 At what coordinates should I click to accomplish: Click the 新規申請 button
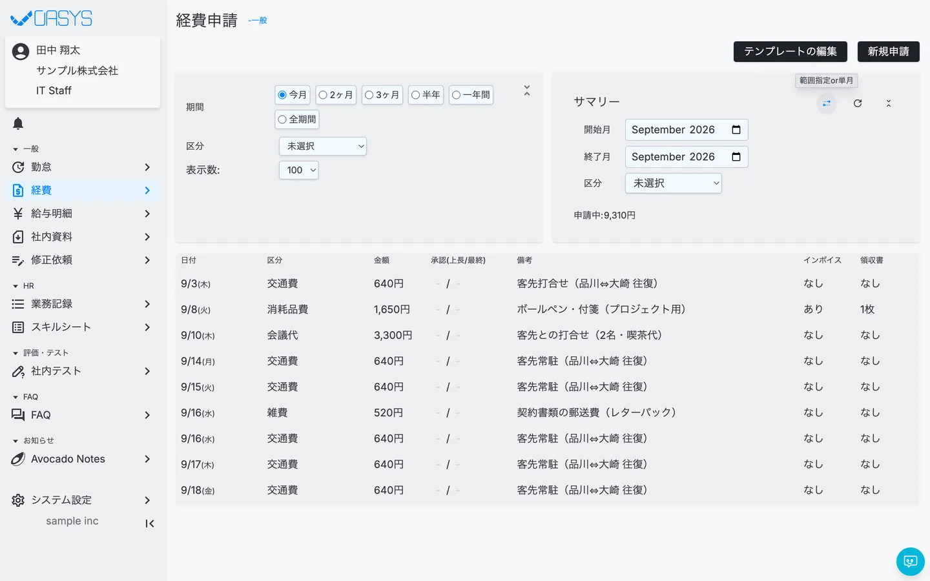889,52
